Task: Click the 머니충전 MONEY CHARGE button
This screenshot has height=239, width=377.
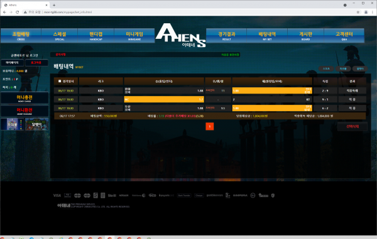Action: tap(25, 98)
